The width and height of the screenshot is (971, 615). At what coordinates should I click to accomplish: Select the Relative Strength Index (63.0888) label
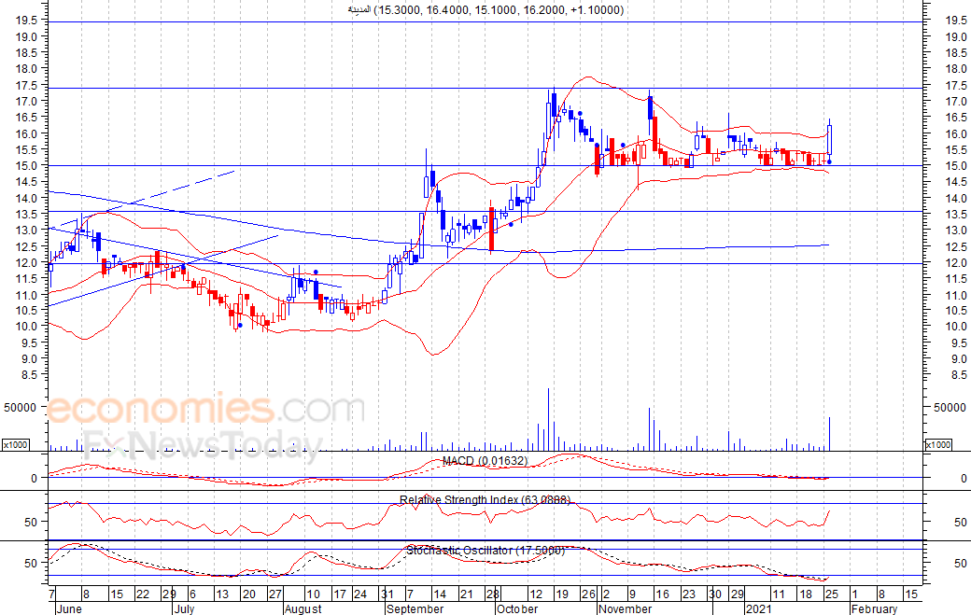485,499
